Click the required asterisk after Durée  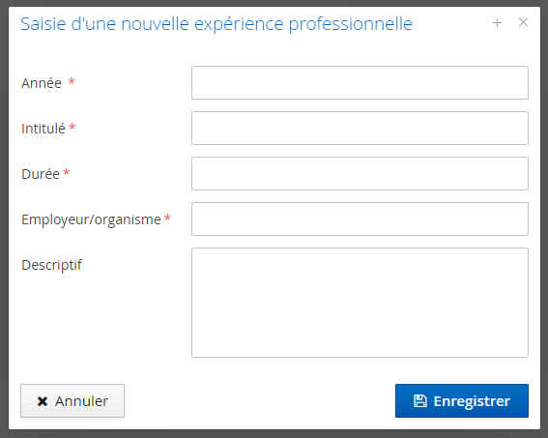67,172
